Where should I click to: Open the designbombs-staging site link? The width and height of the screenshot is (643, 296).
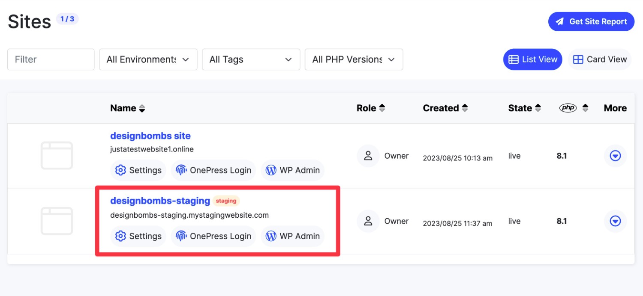pos(160,201)
